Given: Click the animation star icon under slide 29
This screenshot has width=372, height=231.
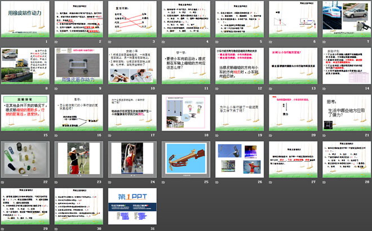Looking at the screenshot, I should coord(3,228).
